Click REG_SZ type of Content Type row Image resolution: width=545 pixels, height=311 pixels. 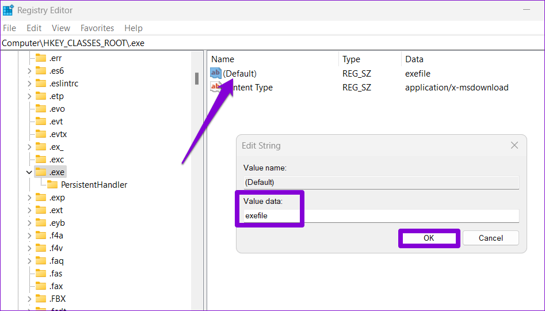click(x=357, y=88)
